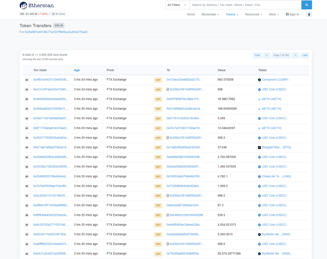Expand the More menu

(274, 14)
